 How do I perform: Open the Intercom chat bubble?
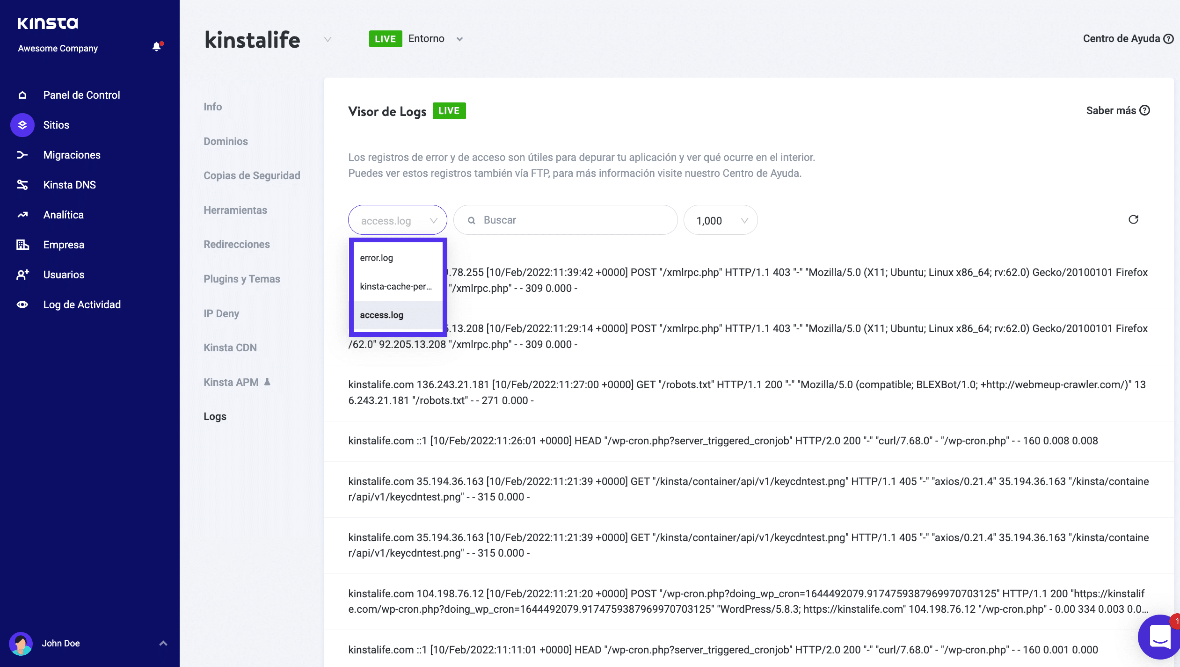click(1159, 637)
